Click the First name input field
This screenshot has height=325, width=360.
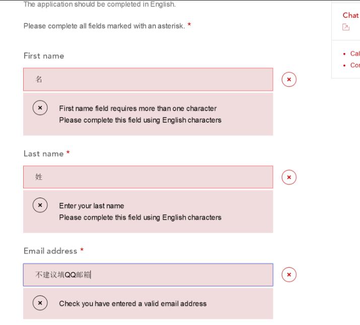148,80
